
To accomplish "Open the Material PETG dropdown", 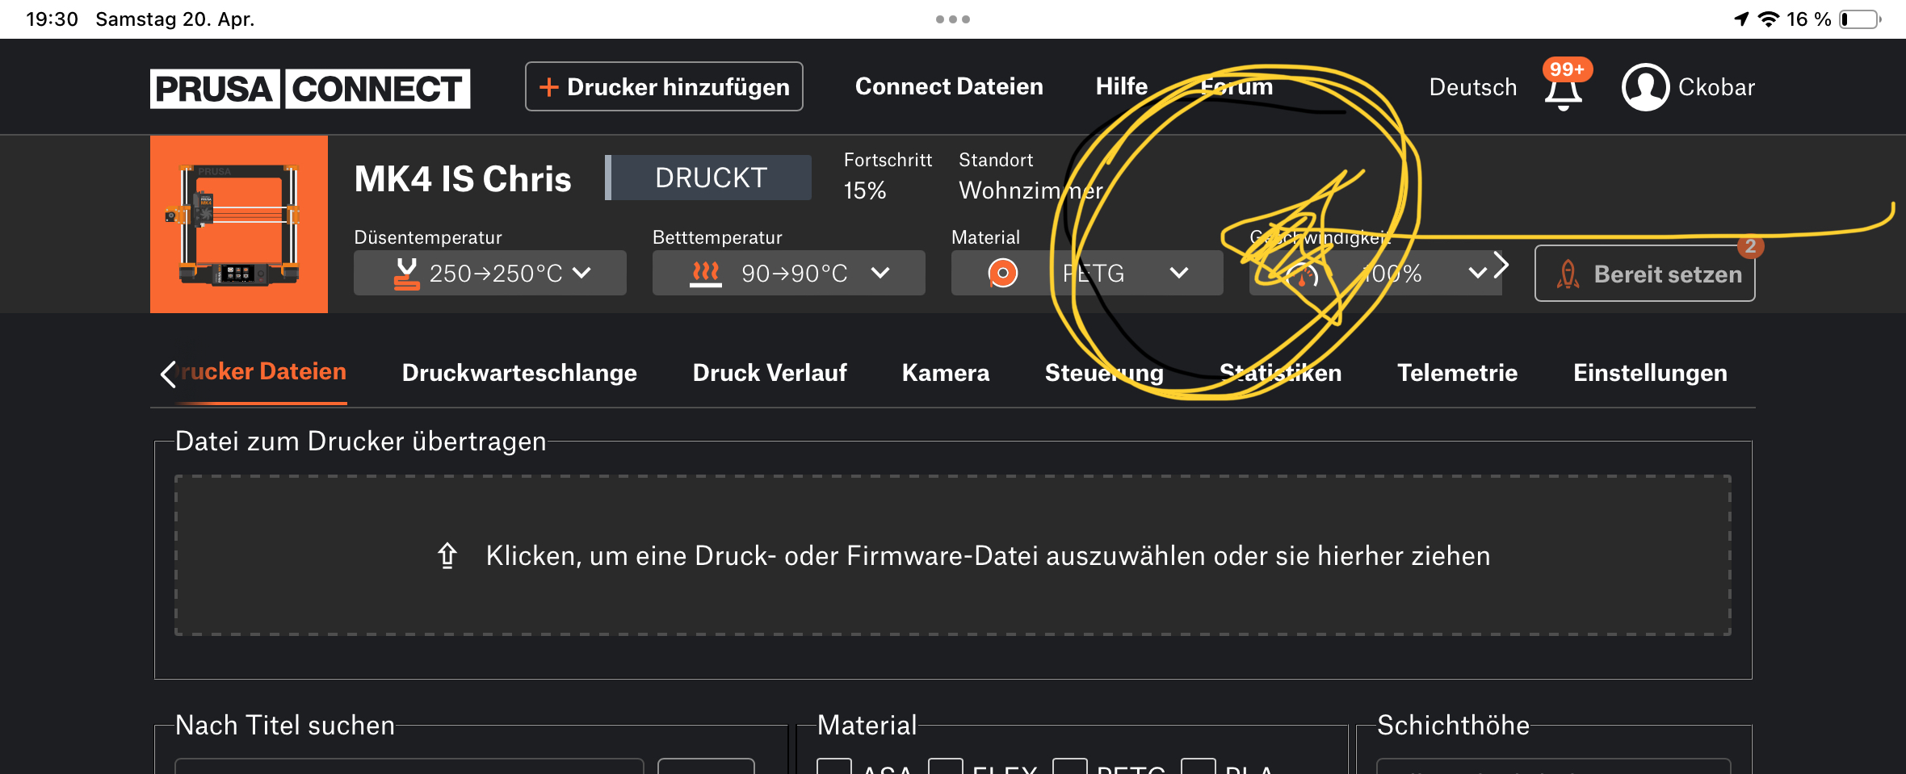I will [1087, 273].
